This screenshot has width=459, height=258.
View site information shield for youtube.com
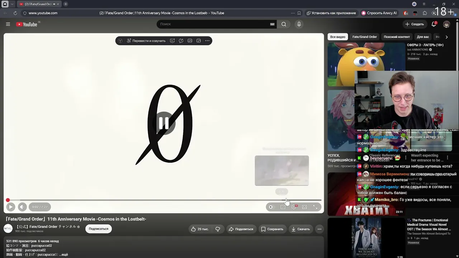(x=24, y=13)
